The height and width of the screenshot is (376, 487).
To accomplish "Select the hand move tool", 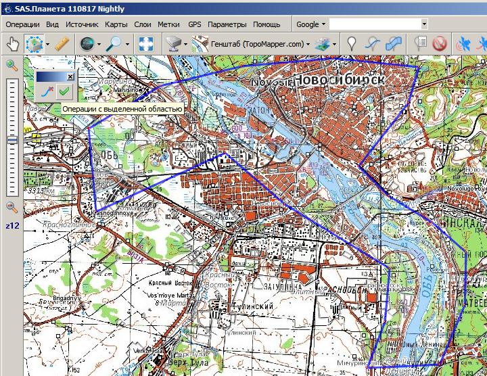I will 13,44.
